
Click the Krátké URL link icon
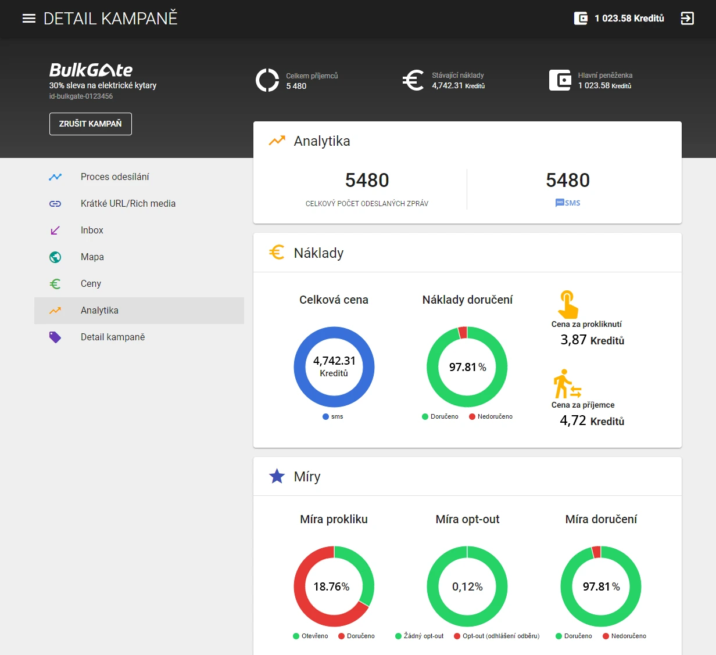pyautogui.click(x=55, y=204)
